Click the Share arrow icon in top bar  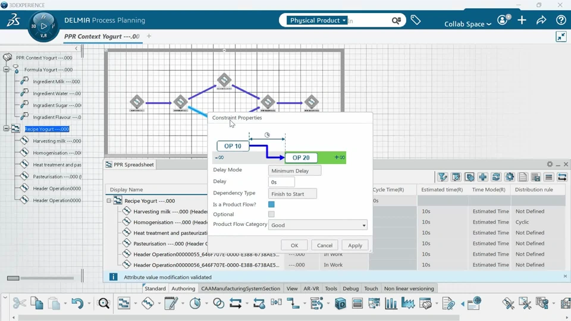tap(541, 20)
